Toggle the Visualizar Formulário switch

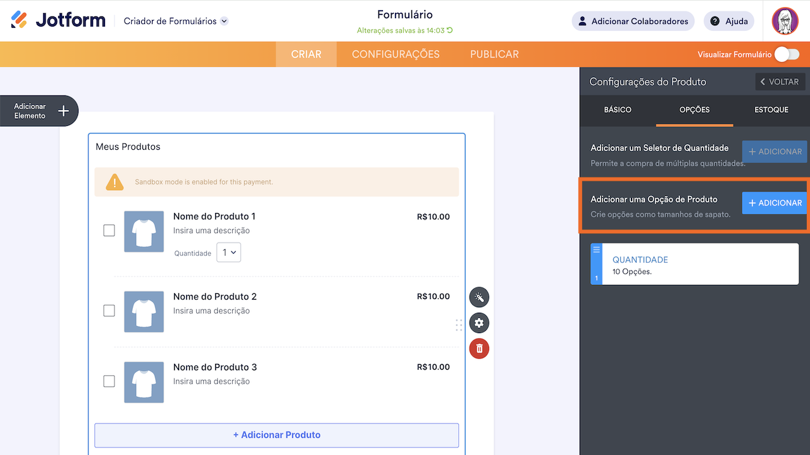coord(786,54)
